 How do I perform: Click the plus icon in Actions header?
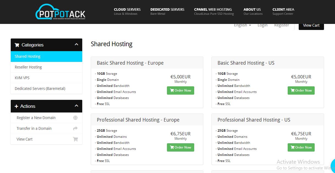click(x=16, y=106)
